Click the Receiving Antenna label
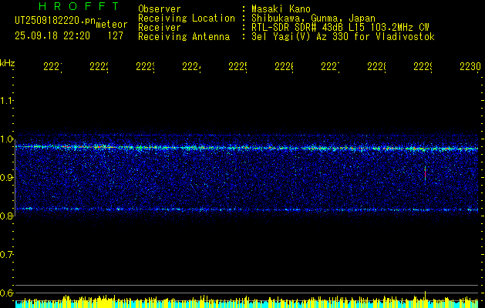The height and width of the screenshot is (308, 485). point(184,37)
